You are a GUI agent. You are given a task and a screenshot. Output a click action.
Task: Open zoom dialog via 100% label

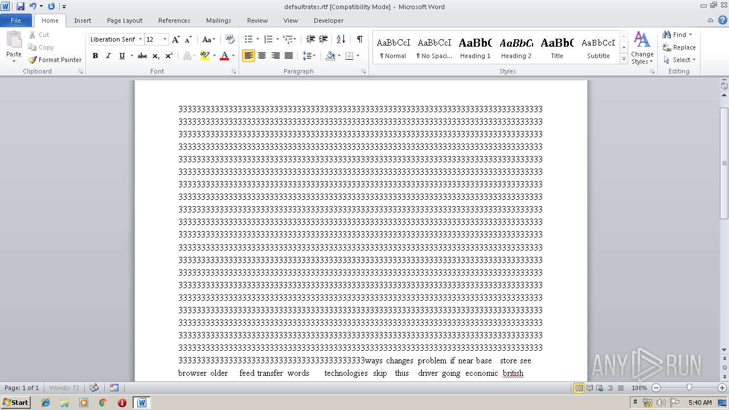pyautogui.click(x=639, y=388)
